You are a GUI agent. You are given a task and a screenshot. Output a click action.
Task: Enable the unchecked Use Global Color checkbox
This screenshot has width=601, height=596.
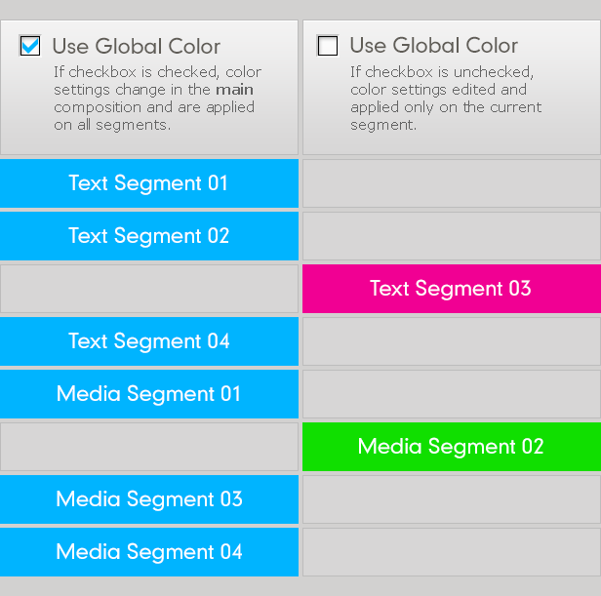328,46
